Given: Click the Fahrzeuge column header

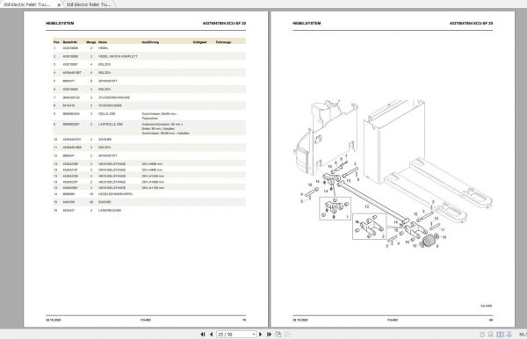Looking at the screenshot, I should [223, 42].
